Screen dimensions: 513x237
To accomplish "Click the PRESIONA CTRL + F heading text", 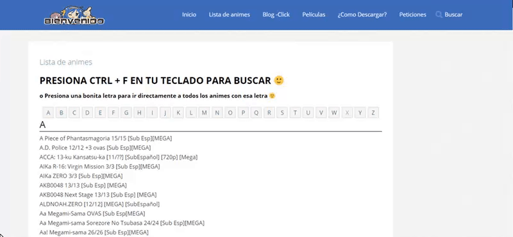I will (x=155, y=81).
